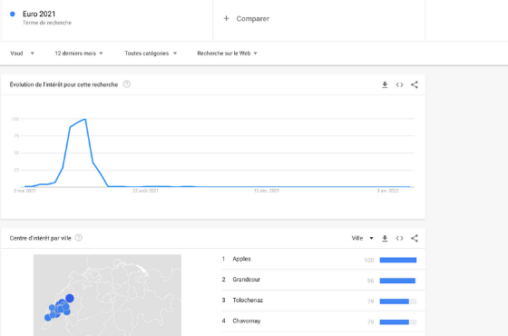
Task: Open the Toutes catégories dropdown
Action: coord(151,54)
